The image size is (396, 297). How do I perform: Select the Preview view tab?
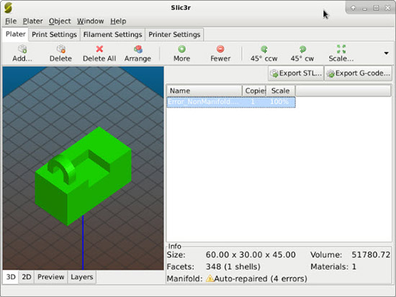click(x=51, y=277)
